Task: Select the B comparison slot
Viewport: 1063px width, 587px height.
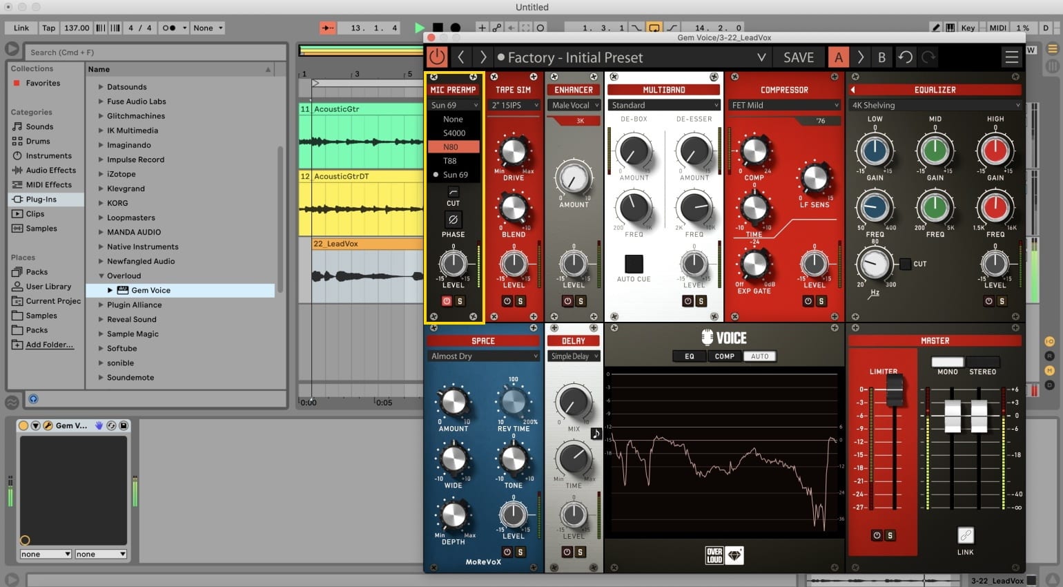Action: click(881, 57)
